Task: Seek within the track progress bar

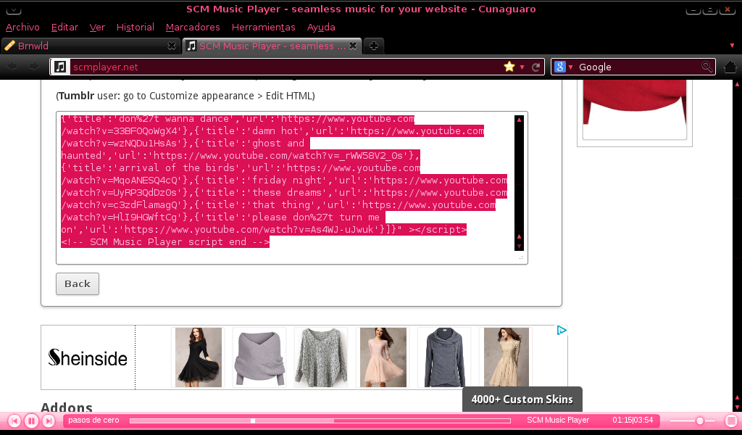Action: 320,420
